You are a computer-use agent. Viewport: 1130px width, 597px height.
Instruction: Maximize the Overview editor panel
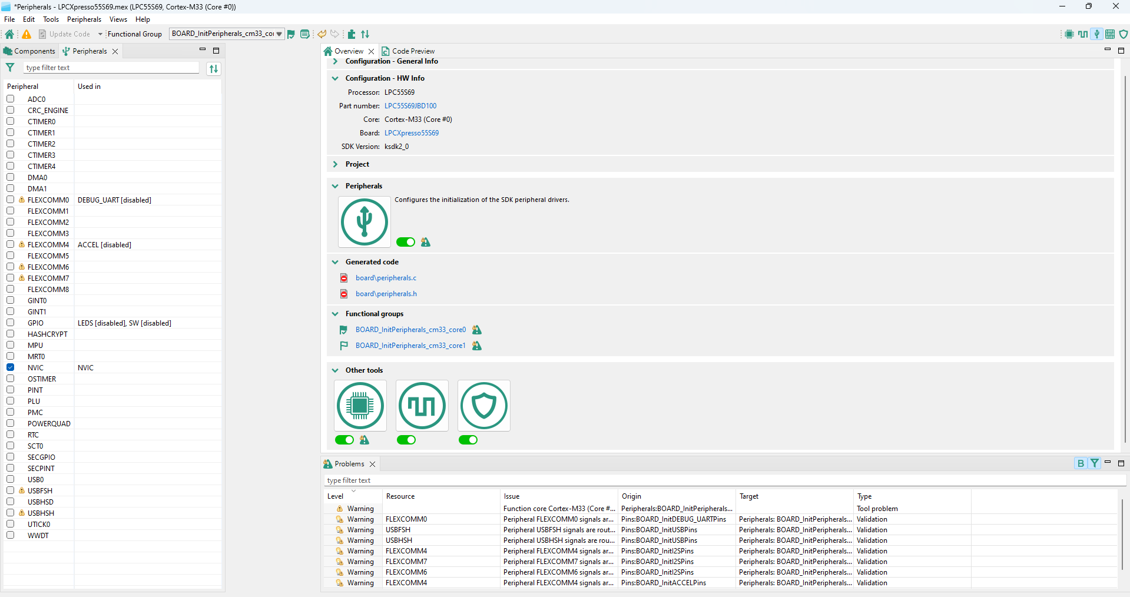(x=1121, y=51)
